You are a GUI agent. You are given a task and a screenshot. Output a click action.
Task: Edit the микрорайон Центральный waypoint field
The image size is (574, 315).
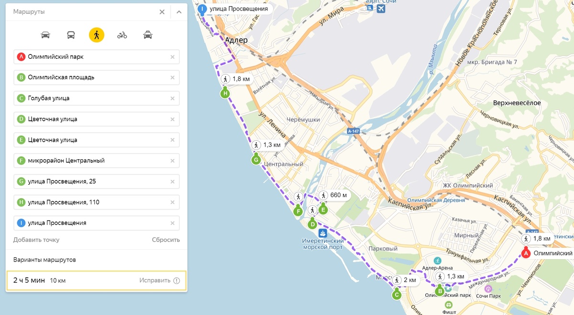tap(97, 161)
